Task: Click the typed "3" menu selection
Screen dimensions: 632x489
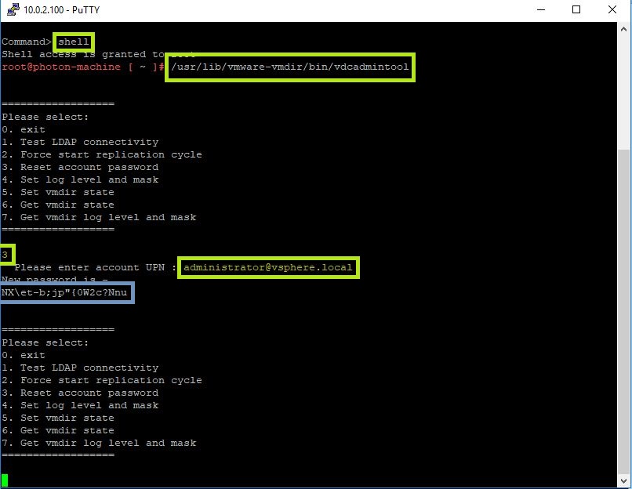Action: (x=5, y=255)
